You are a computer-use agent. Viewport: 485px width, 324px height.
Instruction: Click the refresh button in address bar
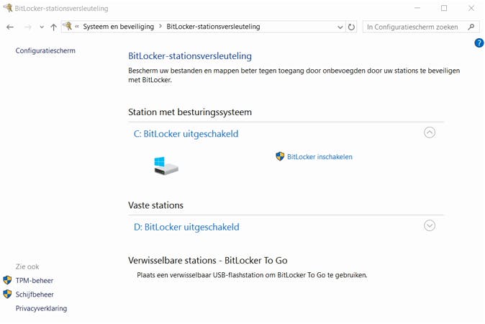coord(351,27)
